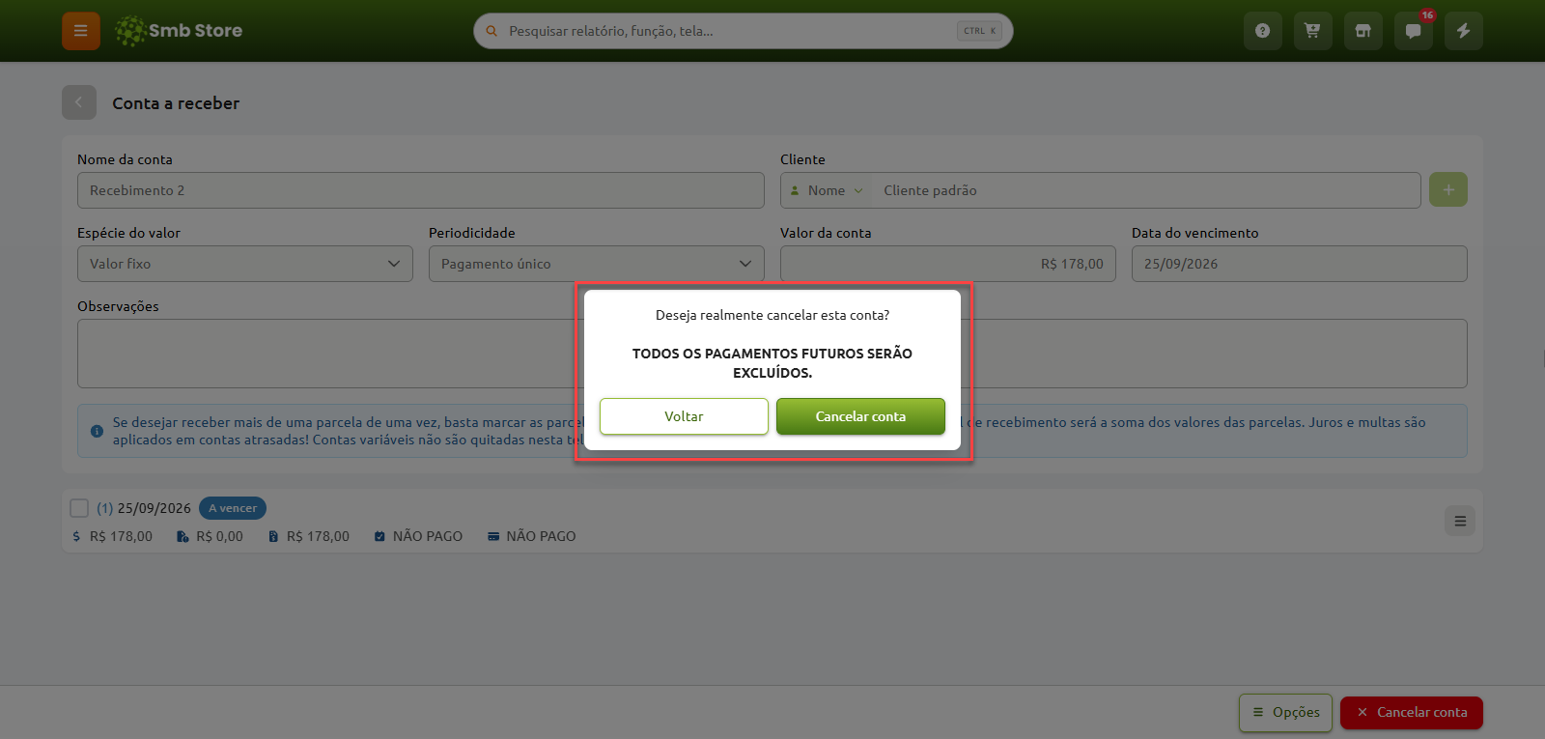Screen dimensions: 1545x739
Task: Open the lightning quick actions icon
Action: [x=1463, y=31]
